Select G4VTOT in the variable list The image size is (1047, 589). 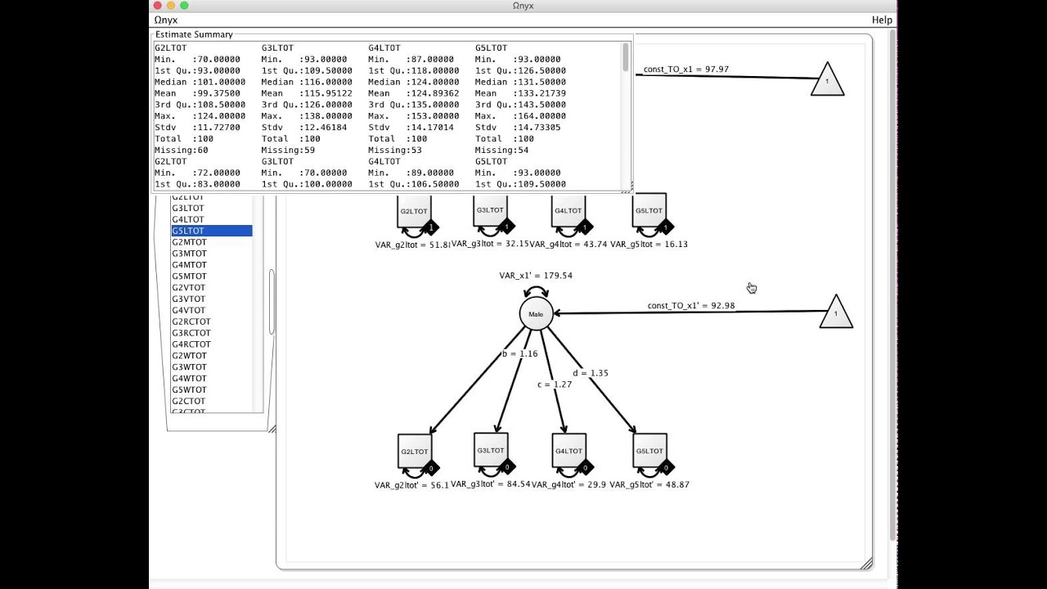pos(212,311)
